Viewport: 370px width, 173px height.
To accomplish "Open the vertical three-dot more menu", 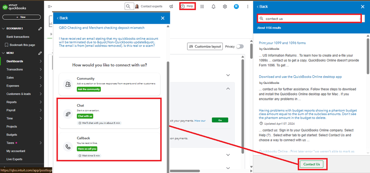I will click(x=248, y=7).
